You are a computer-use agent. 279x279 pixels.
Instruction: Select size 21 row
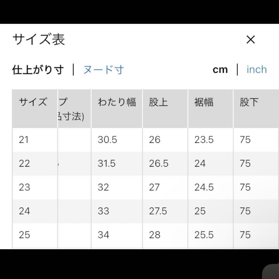[145, 140]
